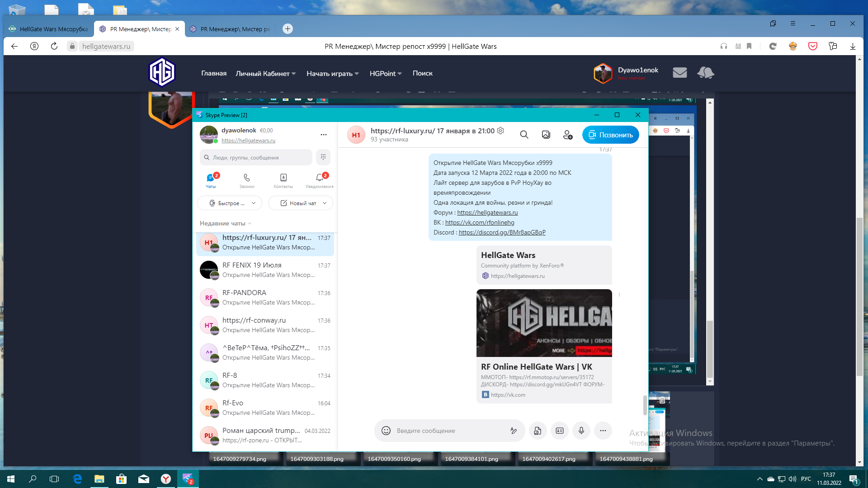Open Skype dial pad icon
The width and height of the screenshot is (868, 488).
(x=323, y=157)
